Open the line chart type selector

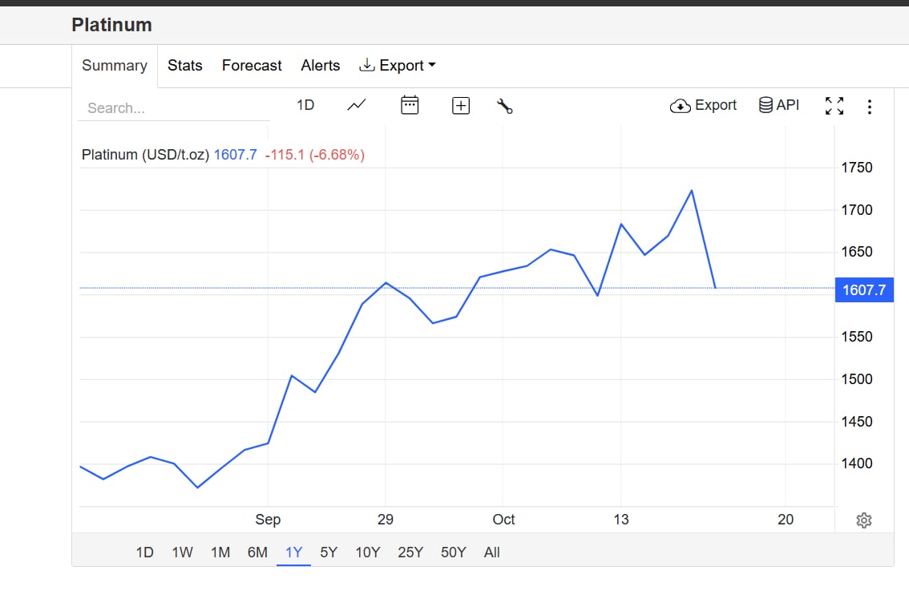pos(357,105)
